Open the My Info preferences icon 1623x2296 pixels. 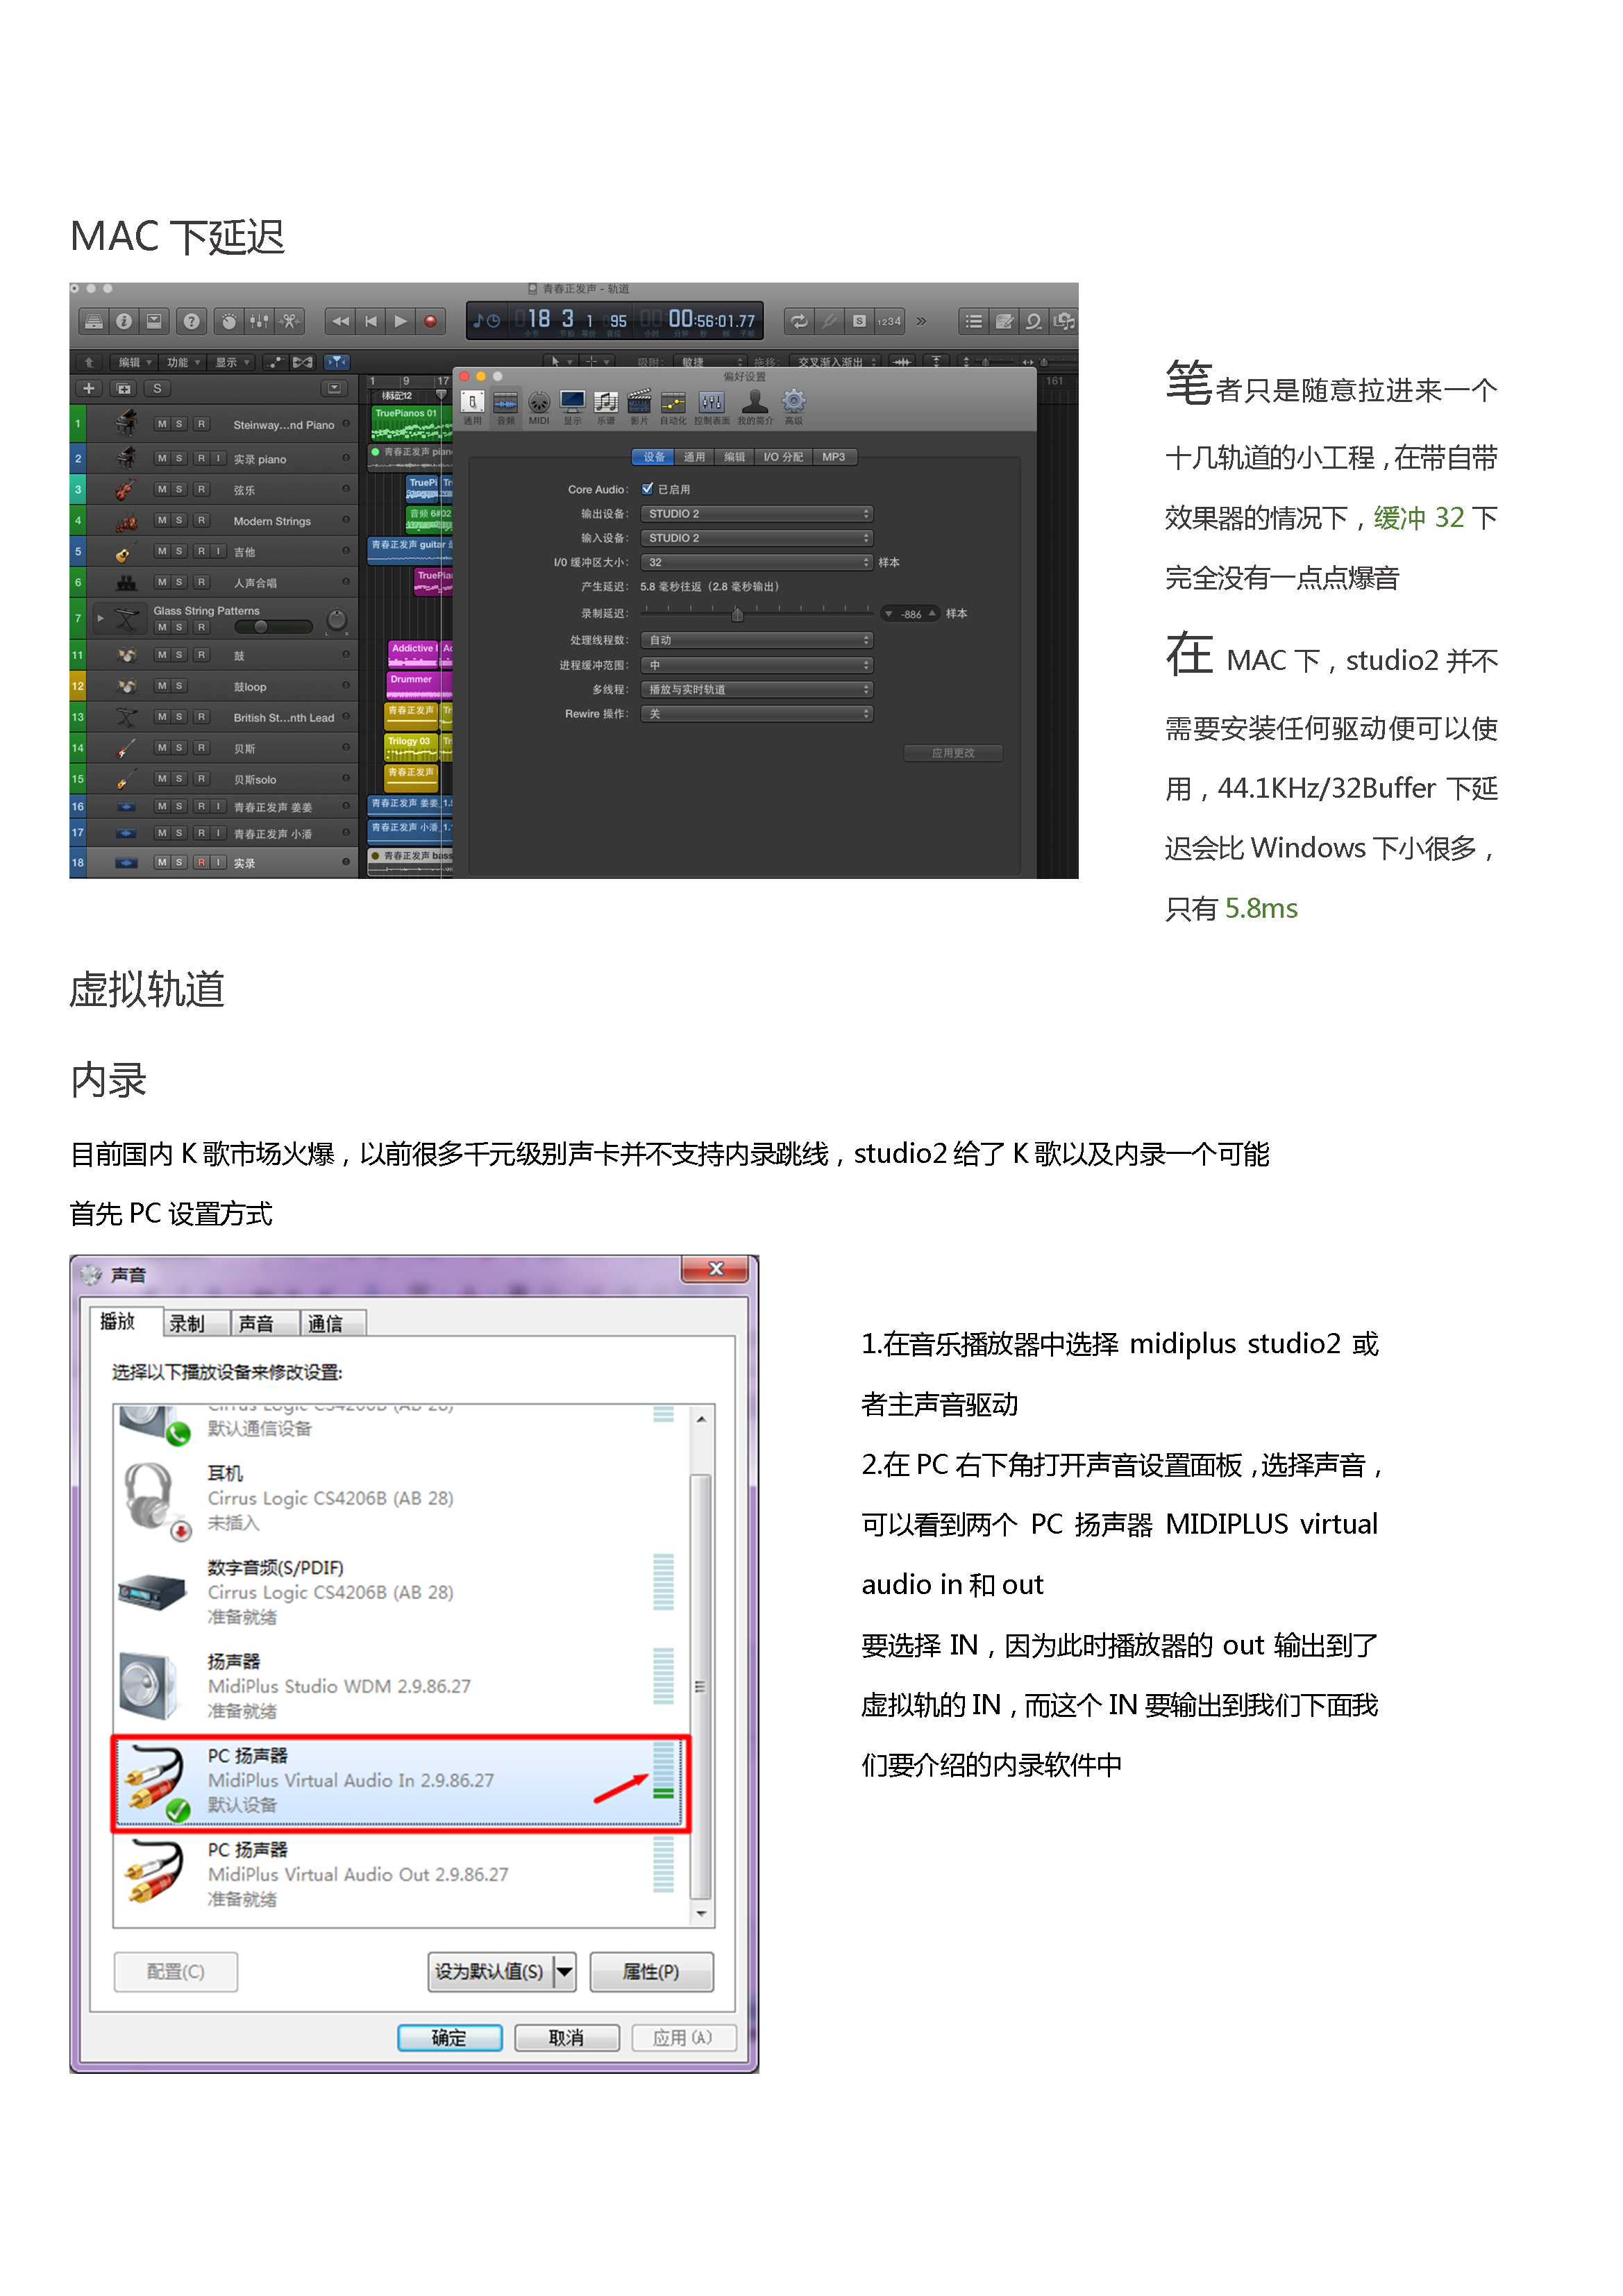coord(755,407)
